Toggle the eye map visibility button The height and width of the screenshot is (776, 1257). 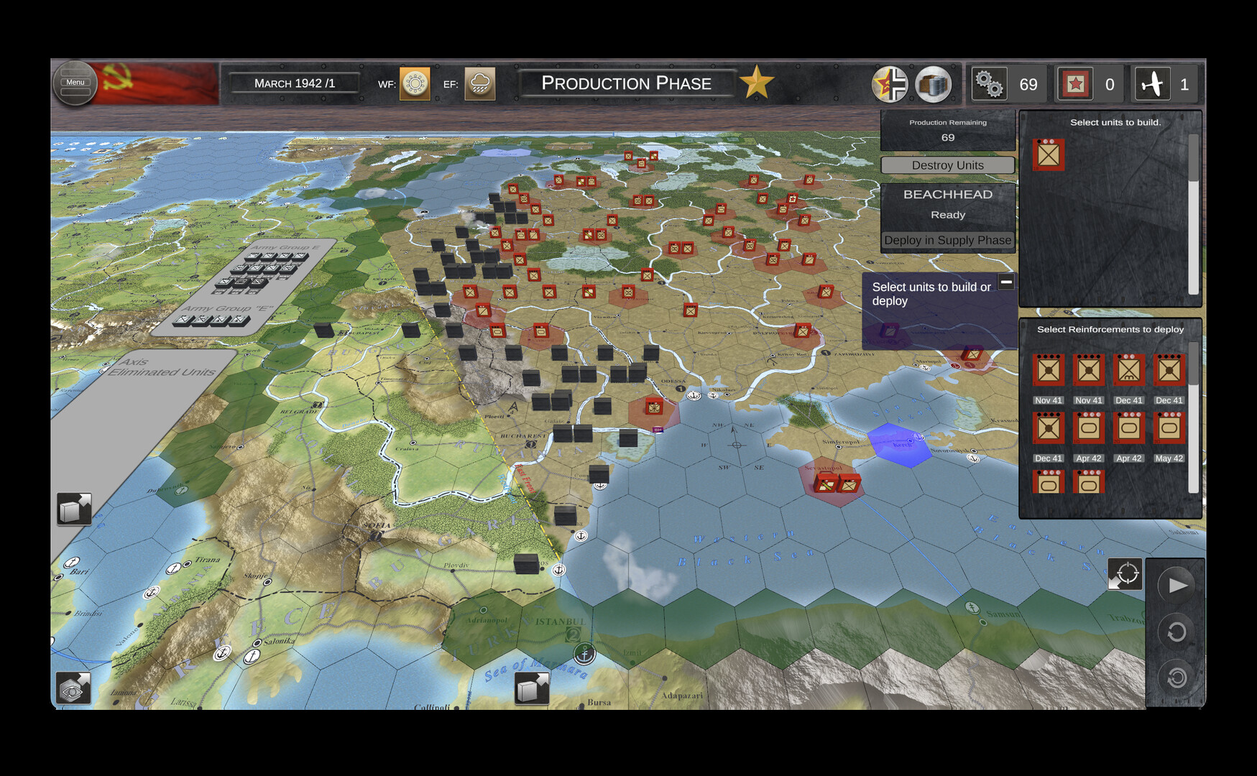tap(73, 688)
